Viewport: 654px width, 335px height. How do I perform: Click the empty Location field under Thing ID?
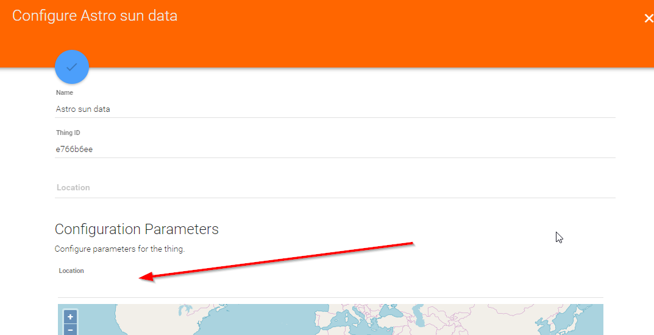[x=335, y=188]
